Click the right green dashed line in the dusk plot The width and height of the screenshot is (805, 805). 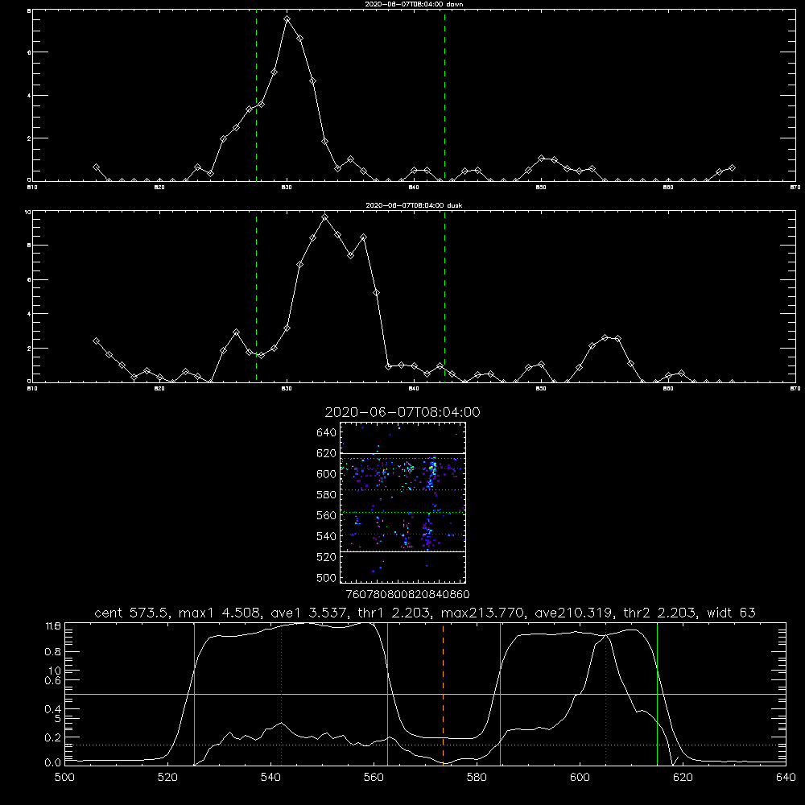[444, 297]
